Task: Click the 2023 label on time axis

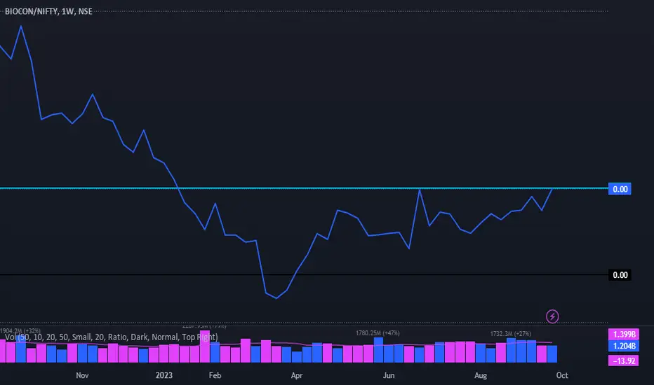Action: tap(164, 375)
